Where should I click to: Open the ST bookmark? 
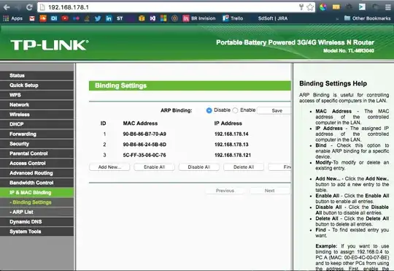(120, 18)
